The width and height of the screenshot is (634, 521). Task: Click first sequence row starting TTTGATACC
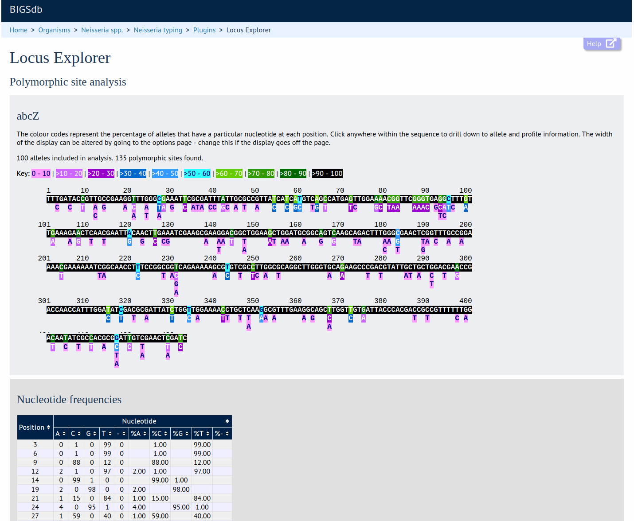[x=259, y=199]
